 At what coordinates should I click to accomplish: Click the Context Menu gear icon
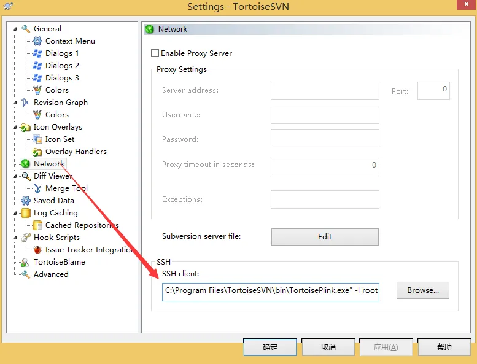(37, 41)
